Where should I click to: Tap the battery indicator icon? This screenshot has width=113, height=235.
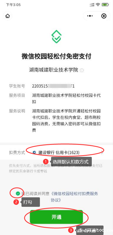[x=105, y=5]
